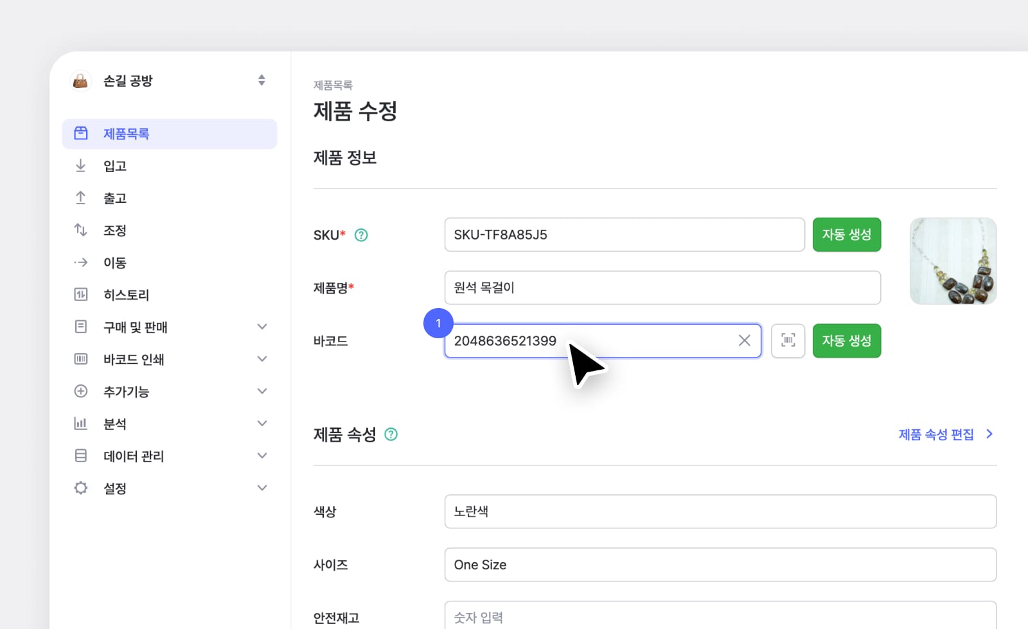Screen dimensions: 1028x629
Task: Expand the 데이터 관리 chevron
Action: click(262, 456)
